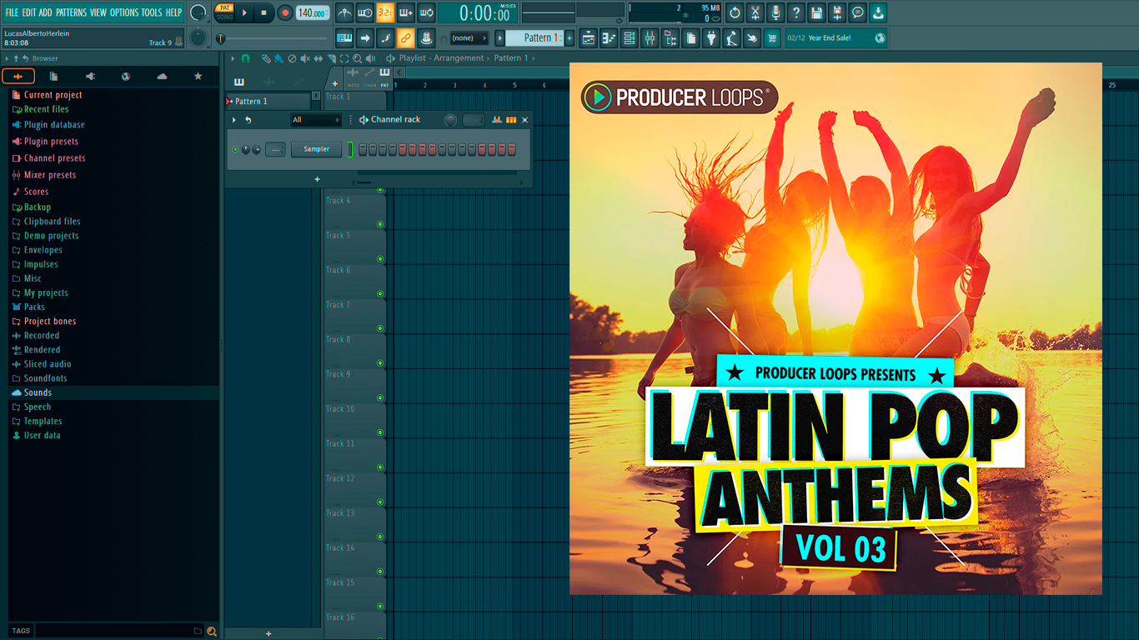The width and height of the screenshot is (1139, 640).
Task: Open the Browser view toolbar icon
Action: click(670, 37)
